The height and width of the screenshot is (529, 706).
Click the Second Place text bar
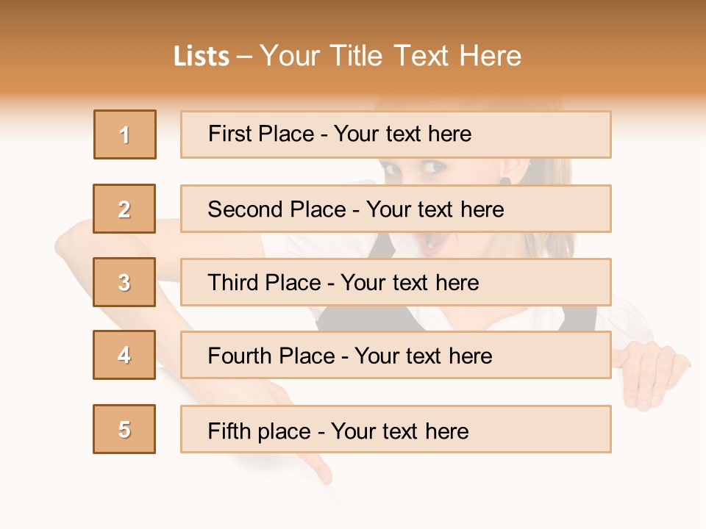[x=396, y=209]
